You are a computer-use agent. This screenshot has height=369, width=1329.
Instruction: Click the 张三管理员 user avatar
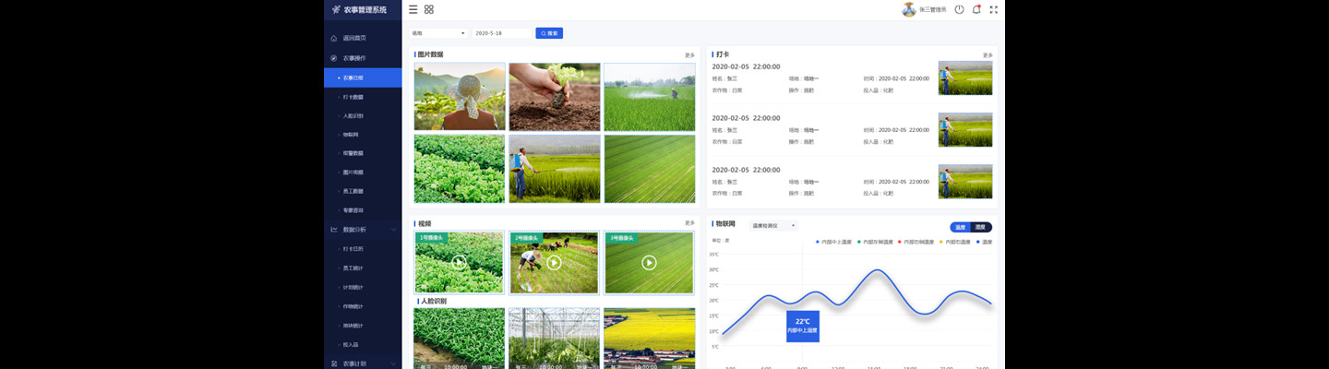click(909, 9)
